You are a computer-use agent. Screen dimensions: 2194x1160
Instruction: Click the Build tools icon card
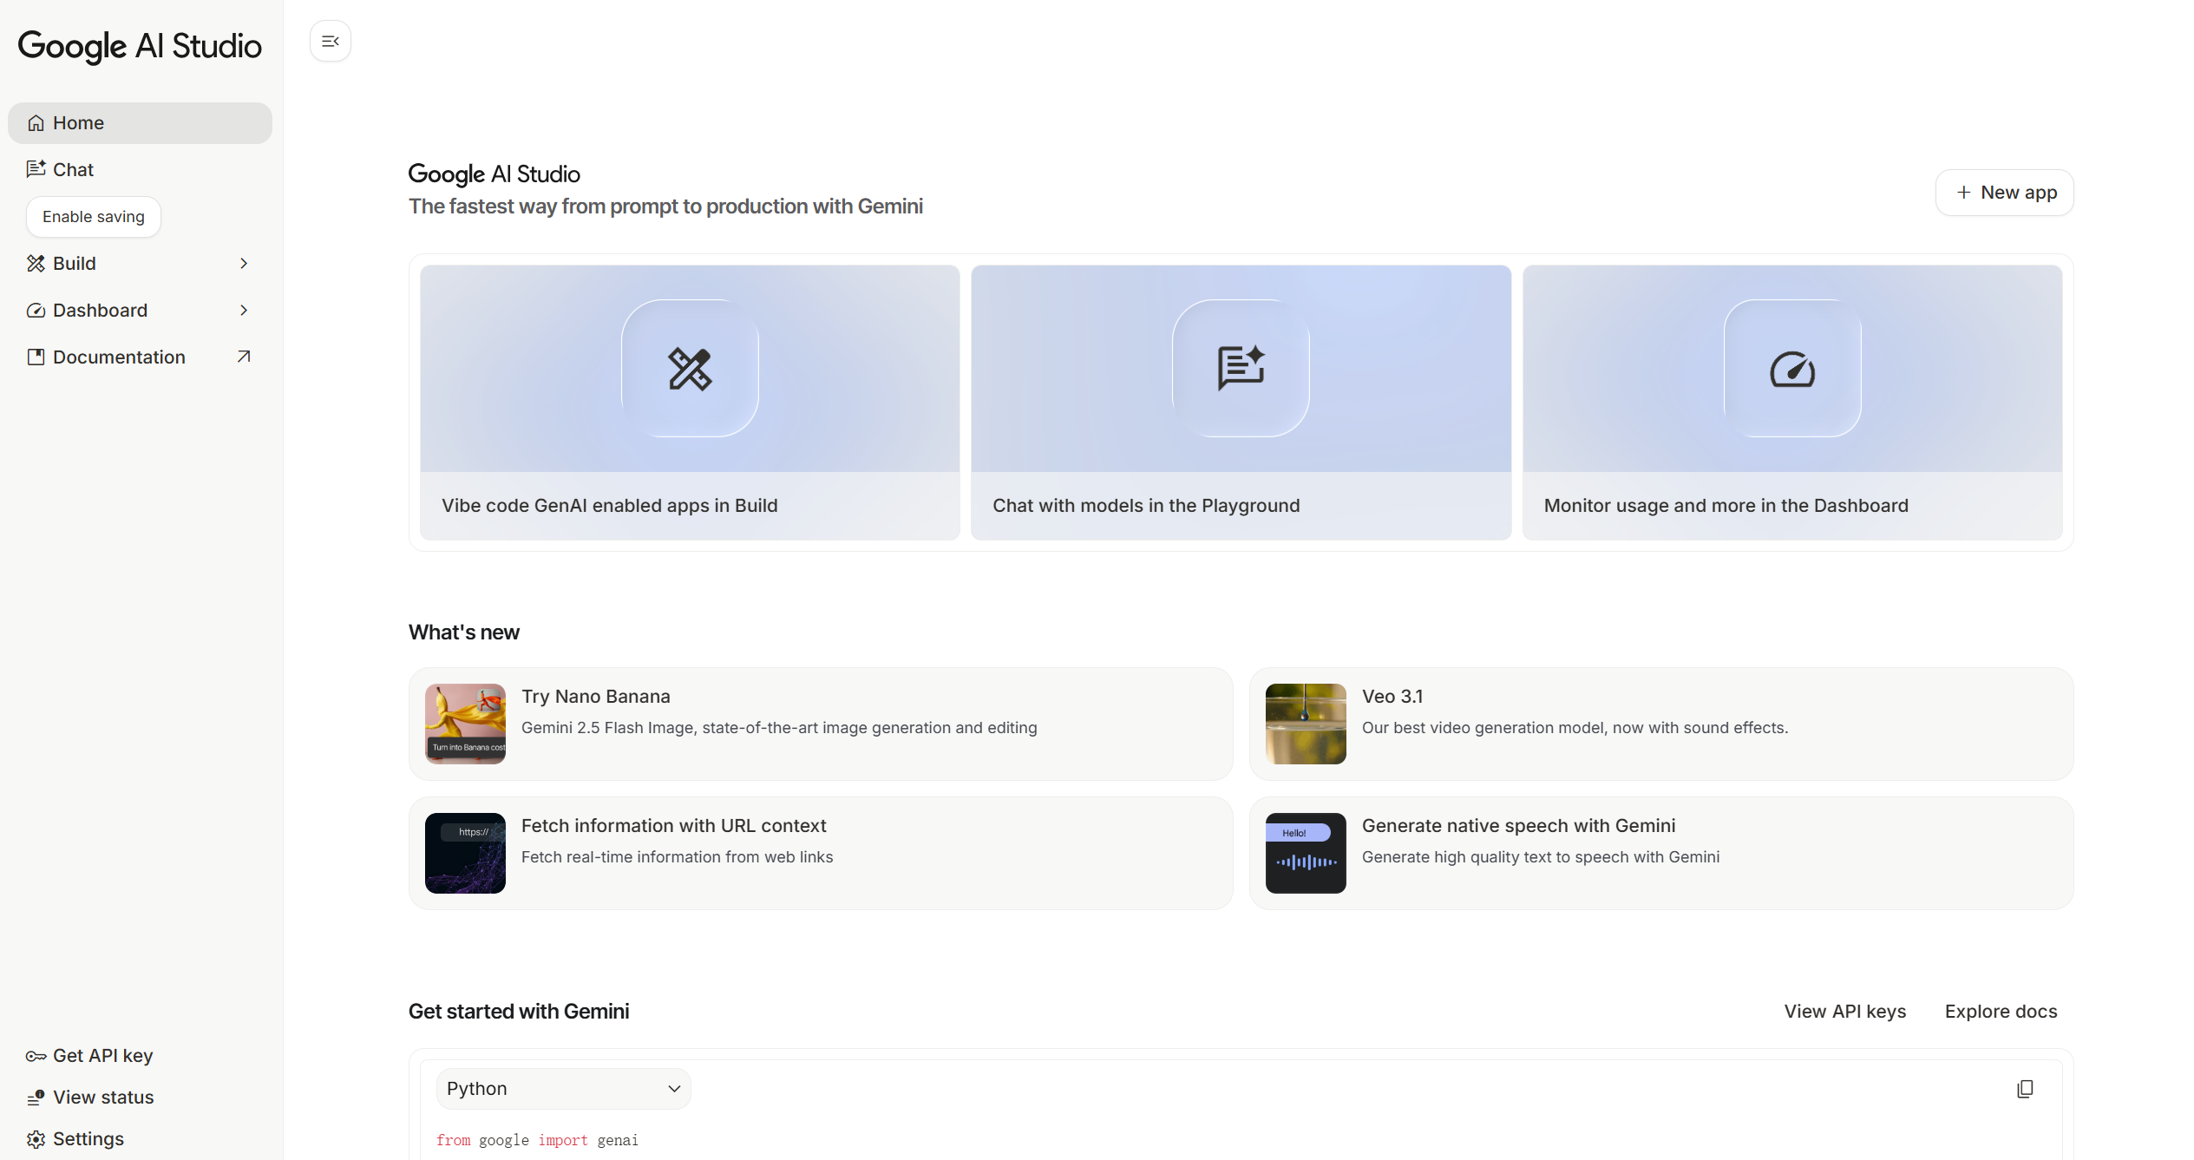690,369
